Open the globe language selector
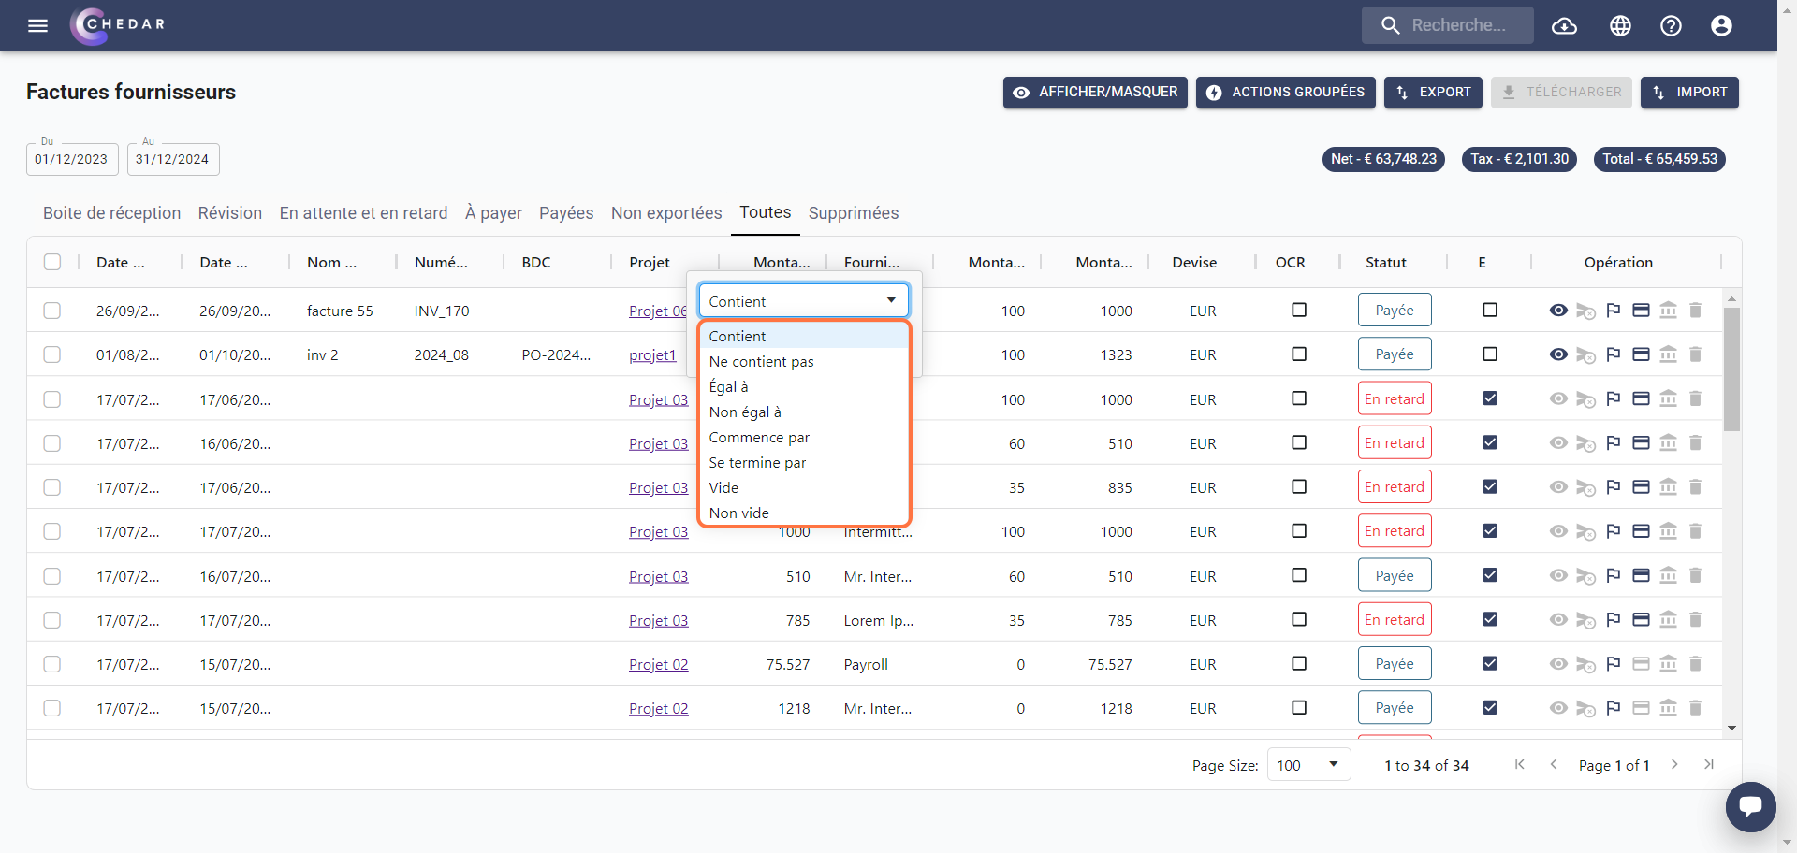This screenshot has width=1797, height=853. click(x=1620, y=26)
